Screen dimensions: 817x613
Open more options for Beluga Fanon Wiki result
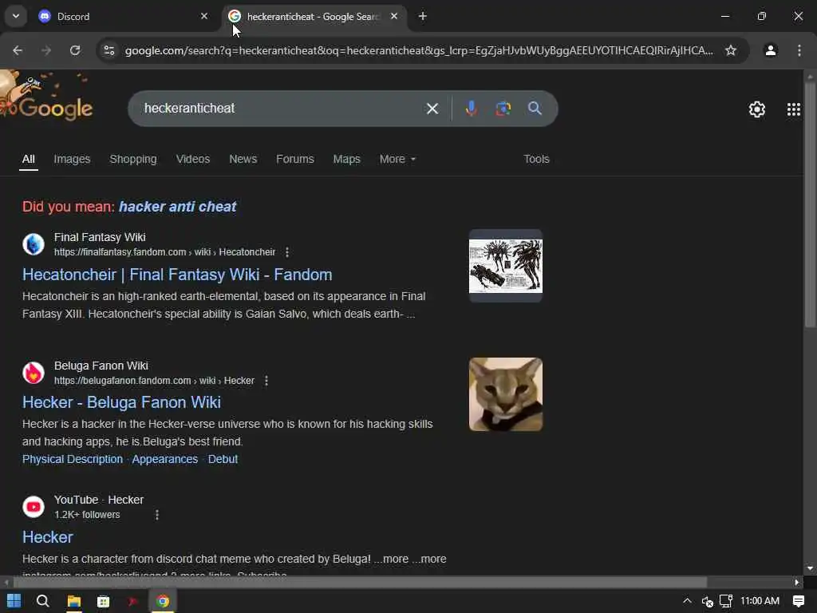pos(266,381)
